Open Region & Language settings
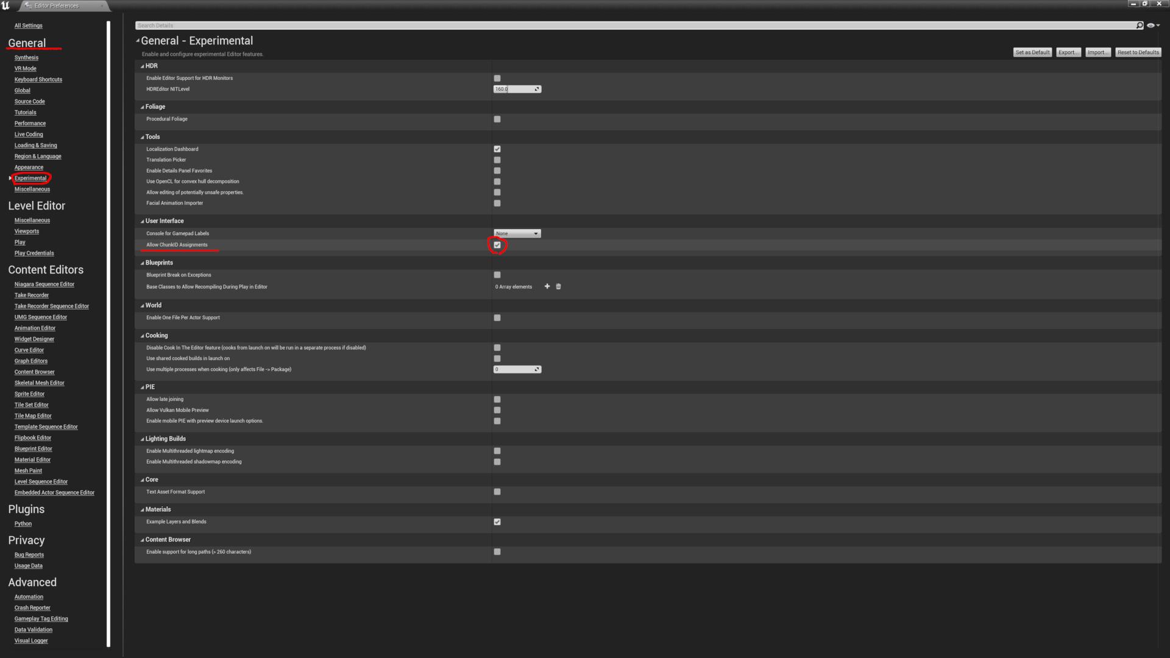This screenshot has width=1170, height=658. coord(38,157)
